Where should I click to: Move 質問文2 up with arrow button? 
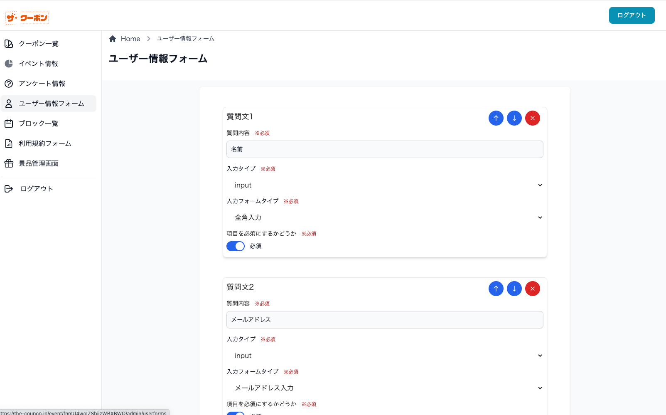pyautogui.click(x=496, y=289)
